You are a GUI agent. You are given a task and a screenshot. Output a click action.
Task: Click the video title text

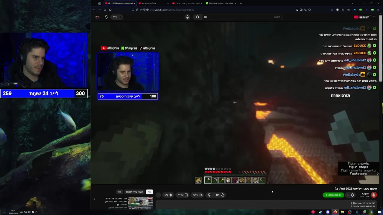pos(356,189)
